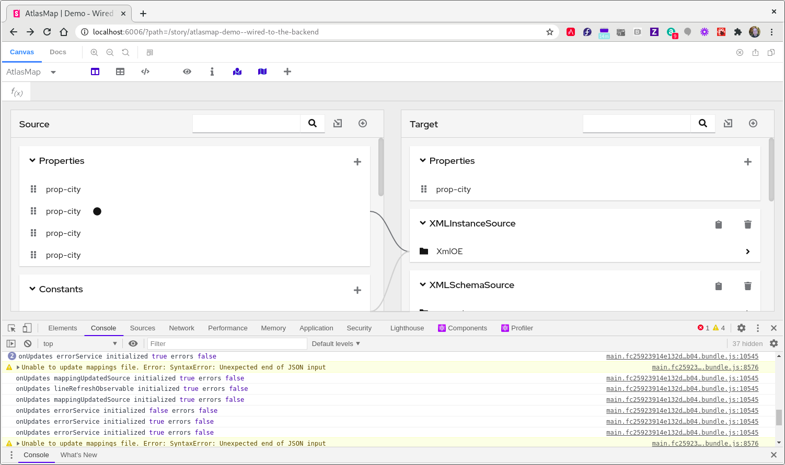Import a Source document file

pos(337,123)
